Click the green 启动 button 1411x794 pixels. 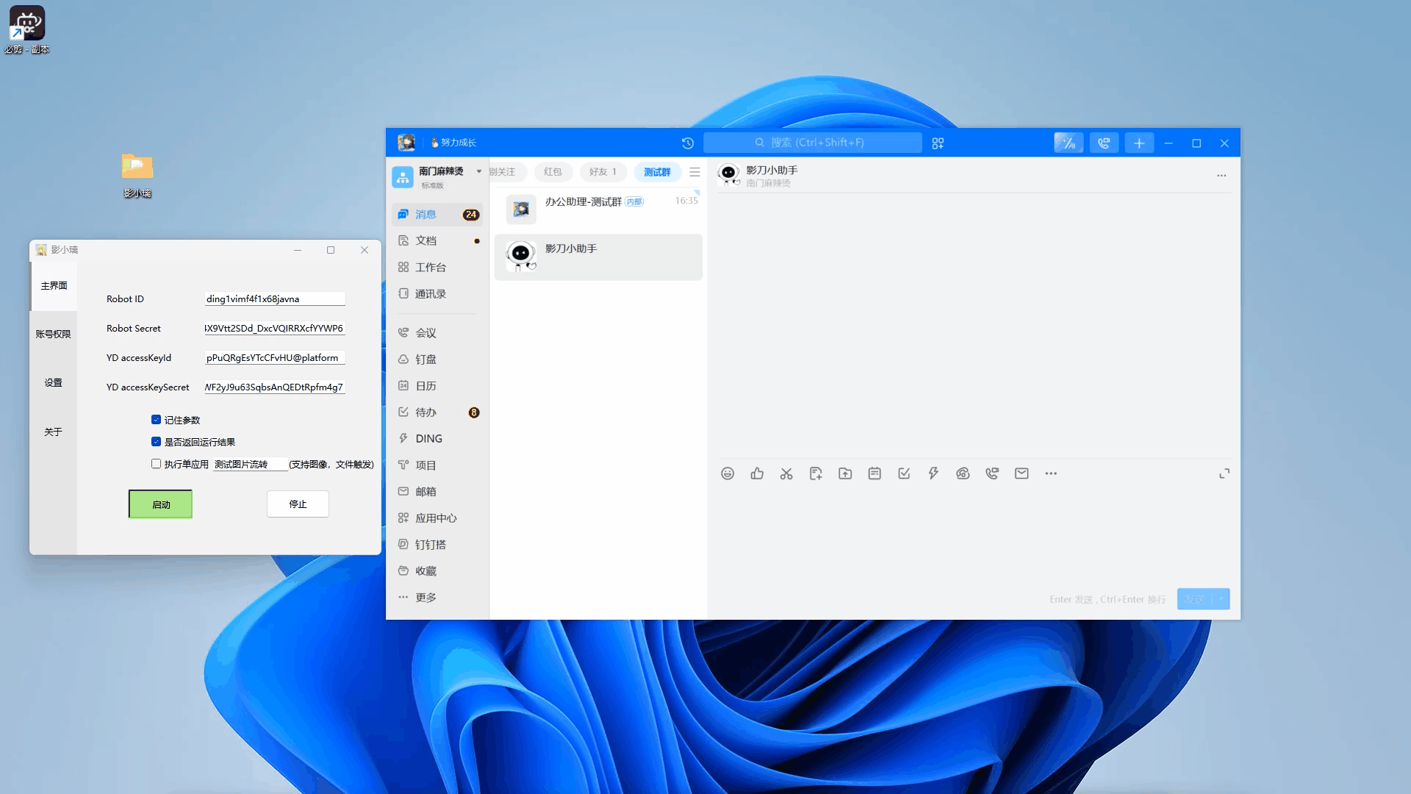tap(161, 504)
